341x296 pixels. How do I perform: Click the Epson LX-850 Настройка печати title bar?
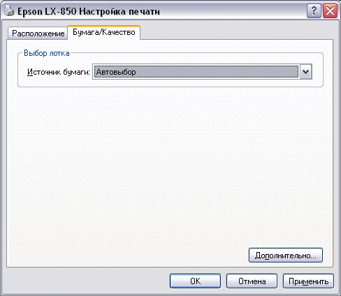[x=89, y=11]
